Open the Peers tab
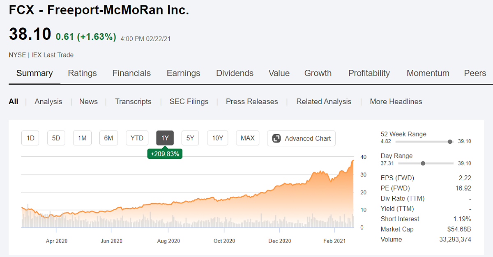Viewport: 493px width, 257px height. pyautogui.click(x=475, y=73)
